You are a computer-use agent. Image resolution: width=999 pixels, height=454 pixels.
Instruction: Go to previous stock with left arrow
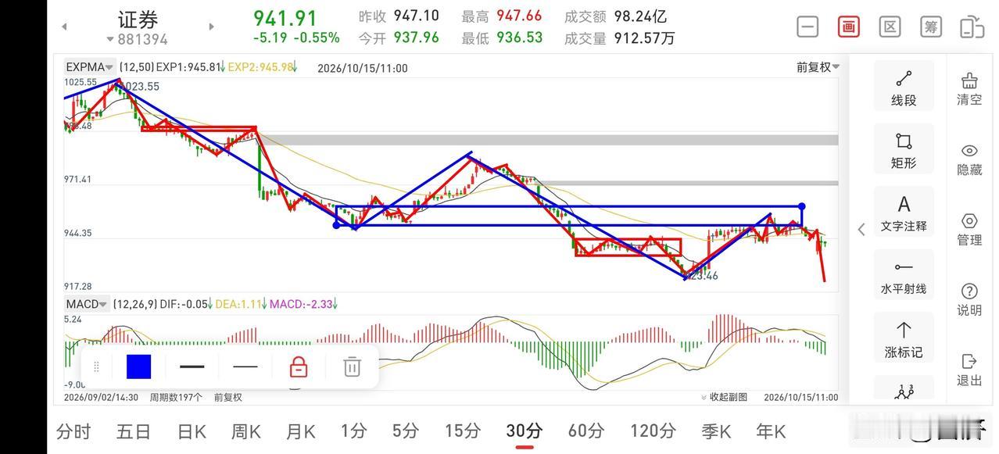64,27
